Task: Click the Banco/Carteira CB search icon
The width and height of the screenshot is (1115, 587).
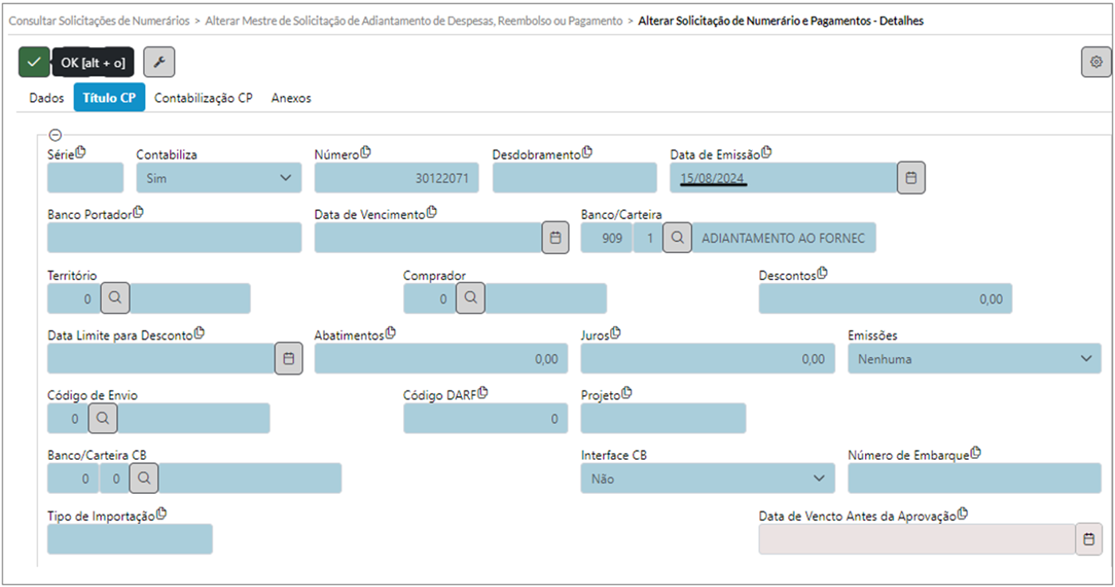Action: 144,479
